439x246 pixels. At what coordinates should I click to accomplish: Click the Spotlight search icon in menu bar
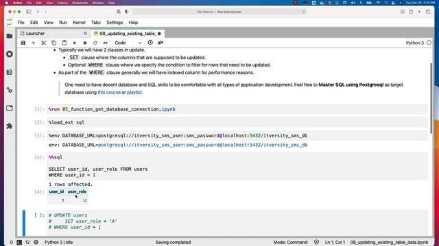(x=386, y=3)
